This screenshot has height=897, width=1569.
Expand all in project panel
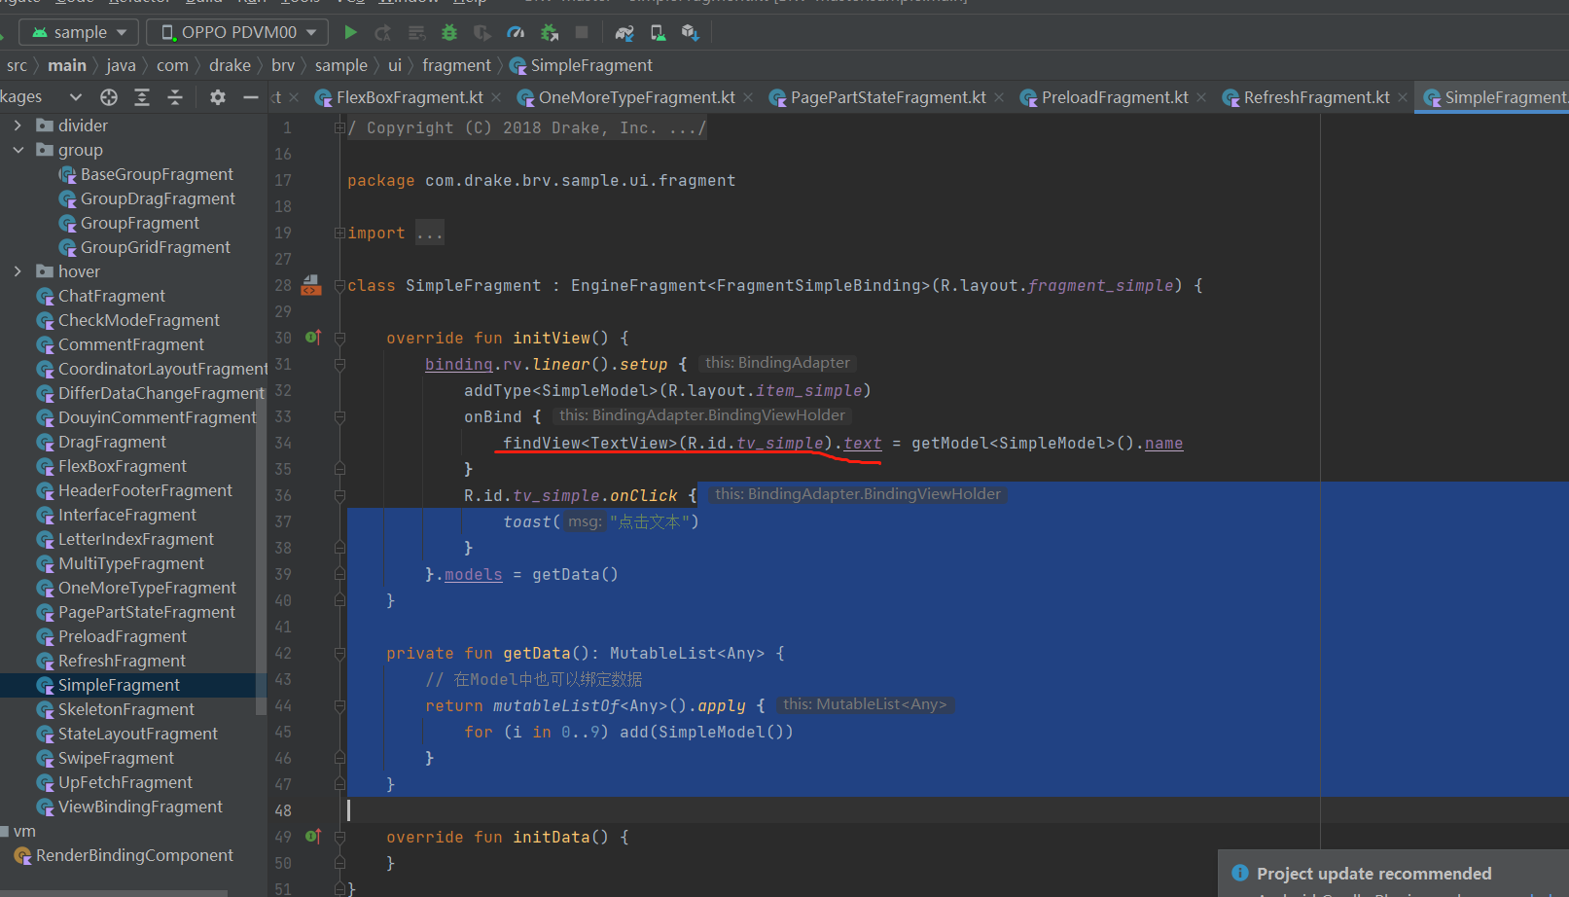click(x=142, y=96)
